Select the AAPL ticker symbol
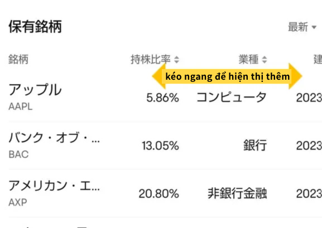 [21, 106]
